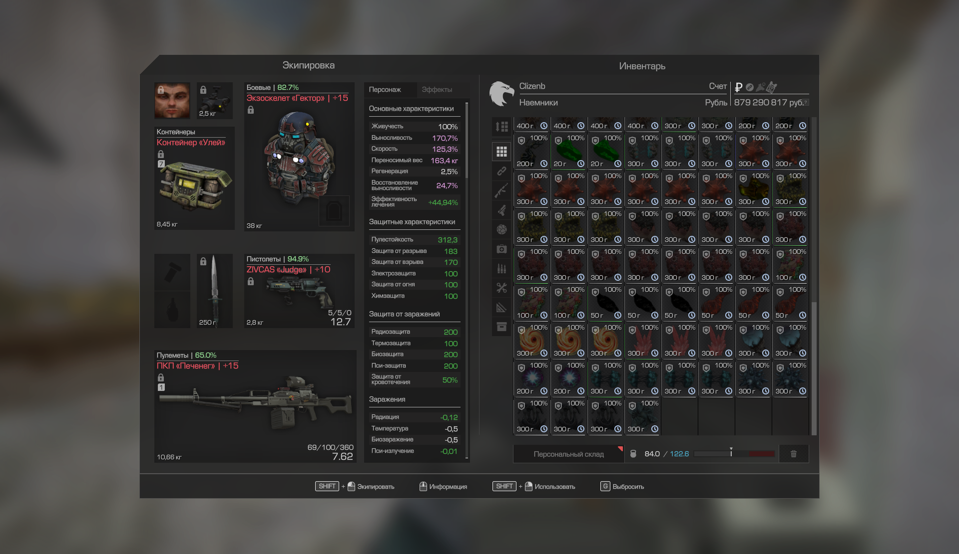Click the Использовать hint button
This screenshot has height=554, width=959.
(x=534, y=486)
